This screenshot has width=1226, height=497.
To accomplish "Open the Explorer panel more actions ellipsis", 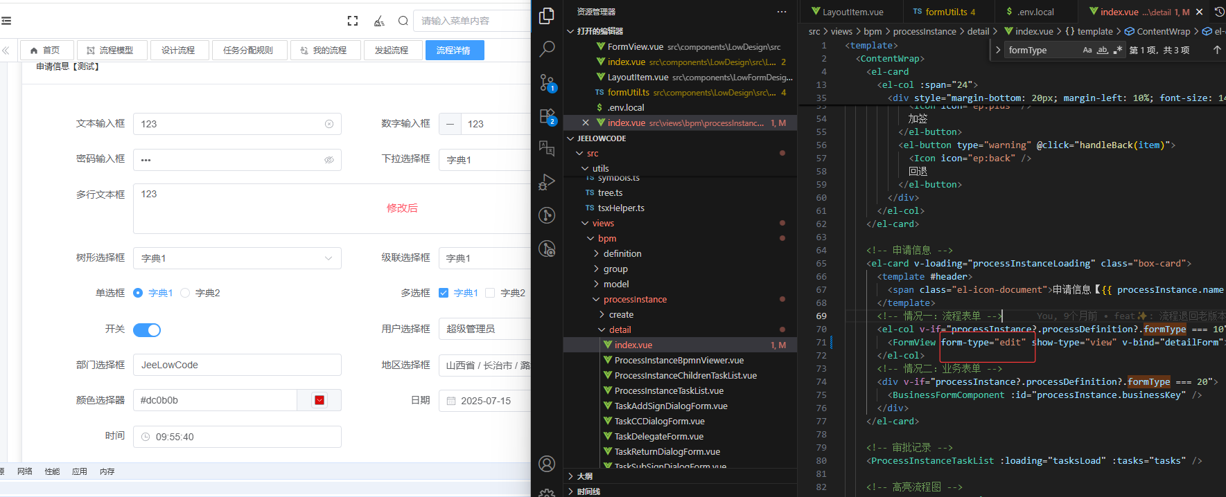I will click(782, 12).
